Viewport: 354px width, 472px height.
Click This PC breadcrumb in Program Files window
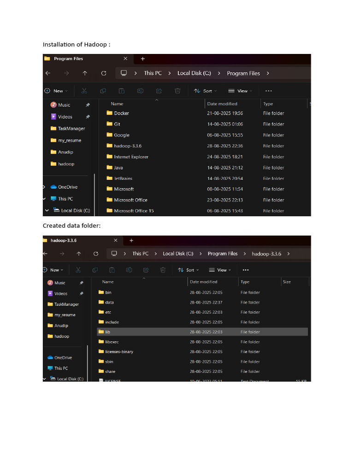(x=153, y=73)
